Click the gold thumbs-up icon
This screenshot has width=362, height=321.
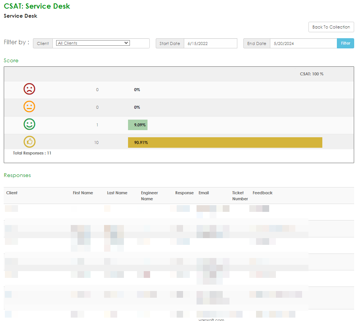30,142
